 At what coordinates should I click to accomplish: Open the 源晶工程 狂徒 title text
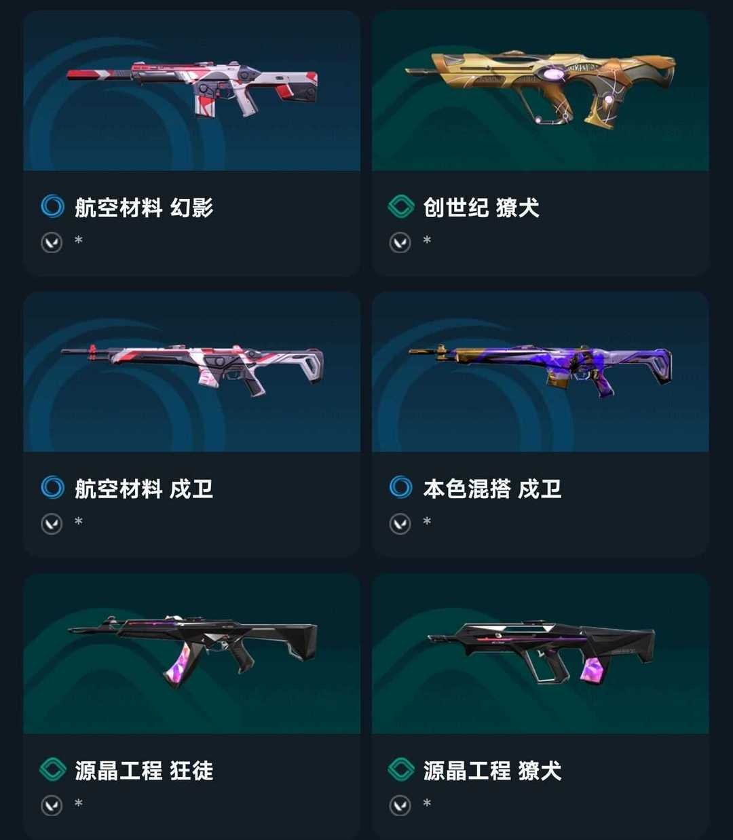click(144, 770)
